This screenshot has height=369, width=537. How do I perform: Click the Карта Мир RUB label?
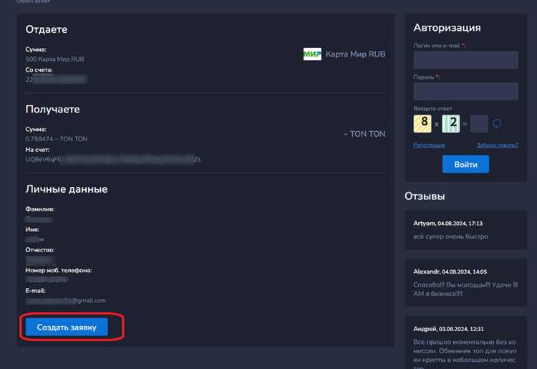click(355, 54)
